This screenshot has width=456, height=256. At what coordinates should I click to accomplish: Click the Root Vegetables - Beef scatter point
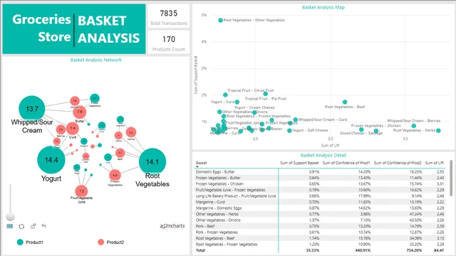(x=345, y=102)
